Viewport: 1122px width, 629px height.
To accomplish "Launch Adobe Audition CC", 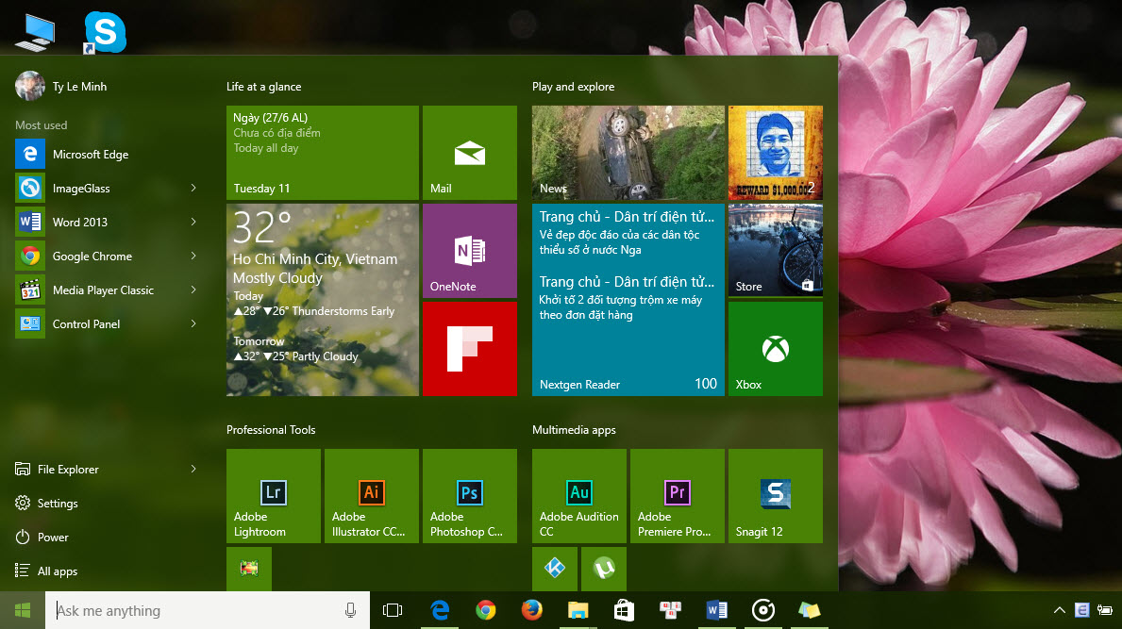I will coord(578,495).
